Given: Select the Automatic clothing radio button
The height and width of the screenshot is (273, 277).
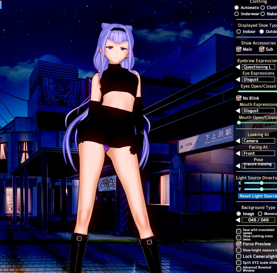Looking at the screenshot, I should pyautogui.click(x=237, y=8).
